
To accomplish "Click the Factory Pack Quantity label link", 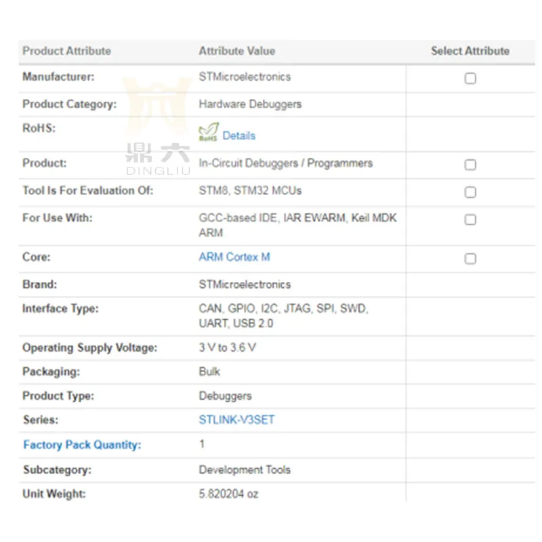I will tap(82, 444).
